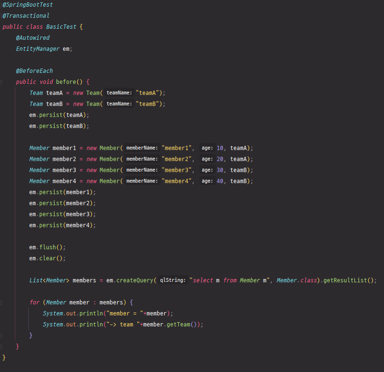This screenshot has width=384, height=372.
Task: Click the getResultList() call
Action: (x=348, y=280)
